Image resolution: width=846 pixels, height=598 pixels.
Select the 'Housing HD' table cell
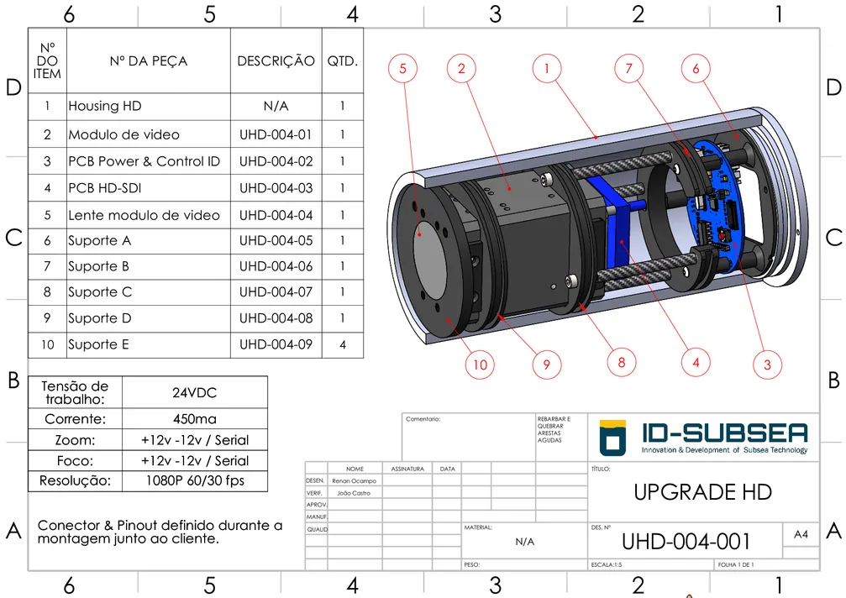tap(149, 106)
